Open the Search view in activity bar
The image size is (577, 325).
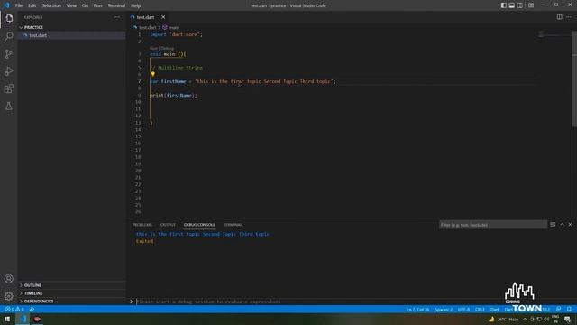(x=8, y=36)
